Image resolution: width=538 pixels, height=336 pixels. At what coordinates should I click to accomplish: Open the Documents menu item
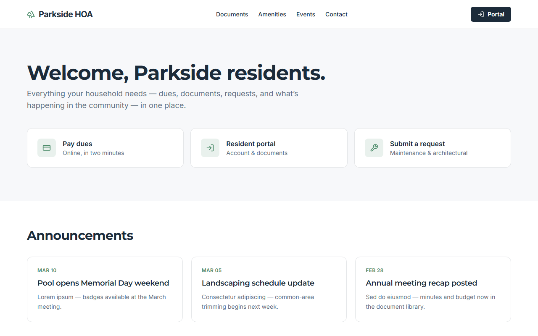pyautogui.click(x=232, y=14)
